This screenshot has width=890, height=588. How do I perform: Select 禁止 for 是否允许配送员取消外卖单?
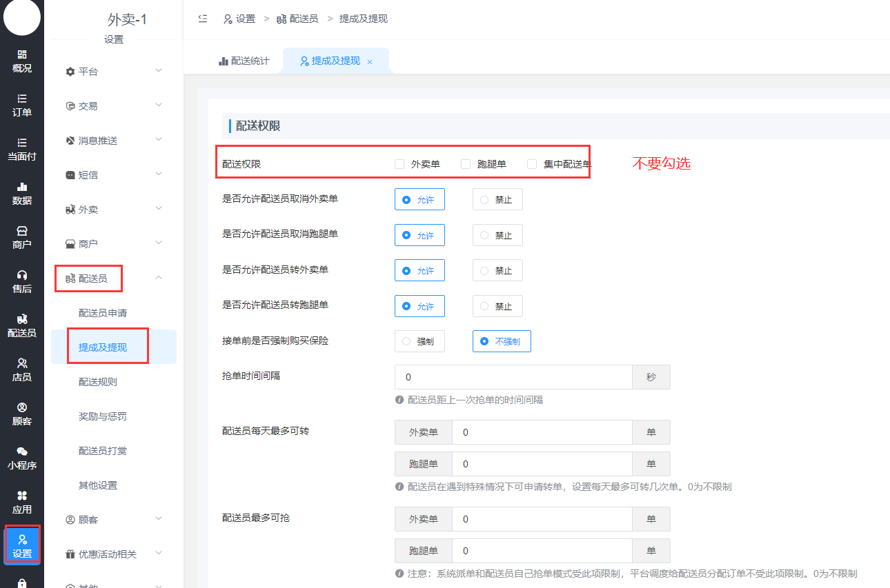coord(497,200)
